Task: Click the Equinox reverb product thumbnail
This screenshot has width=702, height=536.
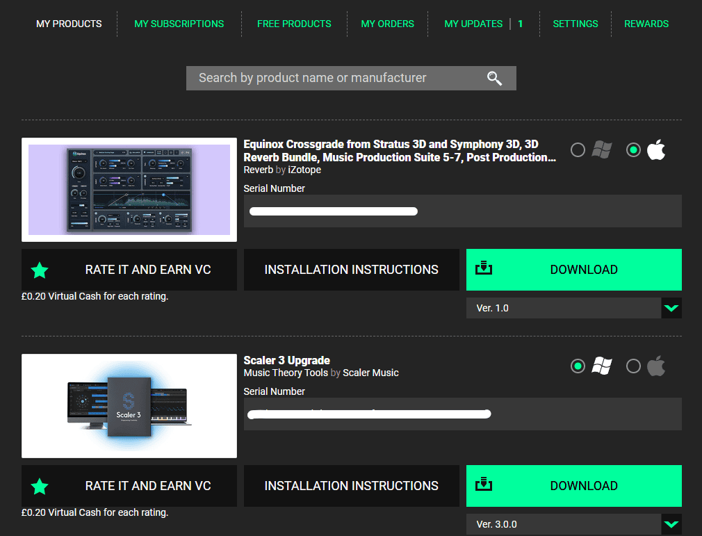Action: [x=129, y=190]
